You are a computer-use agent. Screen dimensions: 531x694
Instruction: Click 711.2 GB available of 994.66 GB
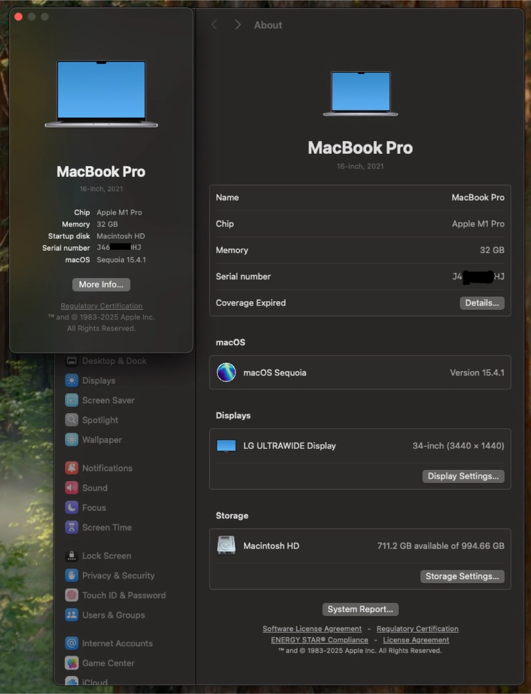coord(441,546)
